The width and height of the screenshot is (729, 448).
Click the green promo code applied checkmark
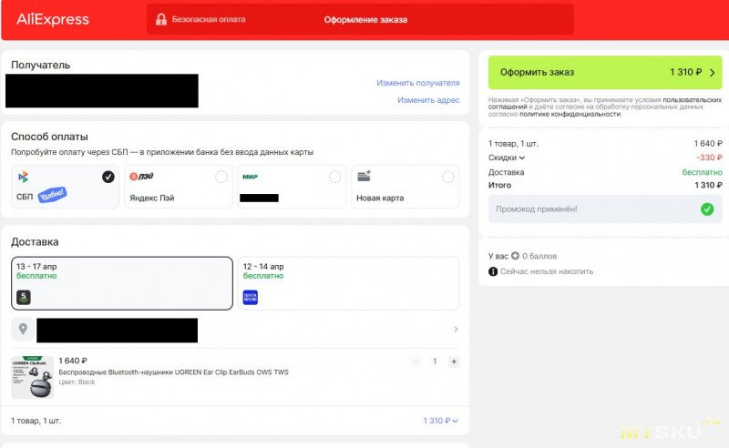(x=707, y=209)
